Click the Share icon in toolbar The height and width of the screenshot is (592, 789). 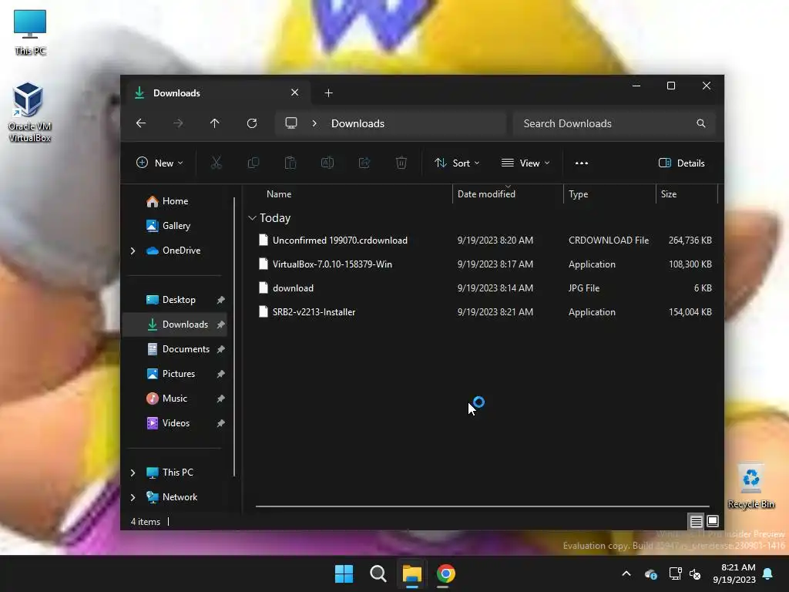pyautogui.click(x=364, y=163)
